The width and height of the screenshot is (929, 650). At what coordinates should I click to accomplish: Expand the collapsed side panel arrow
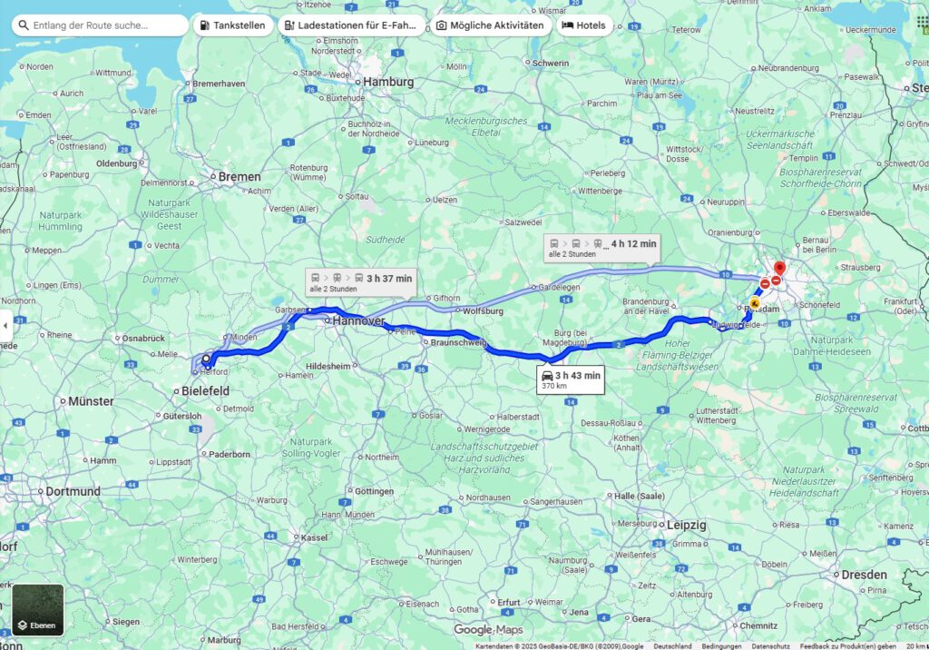tap(6, 325)
